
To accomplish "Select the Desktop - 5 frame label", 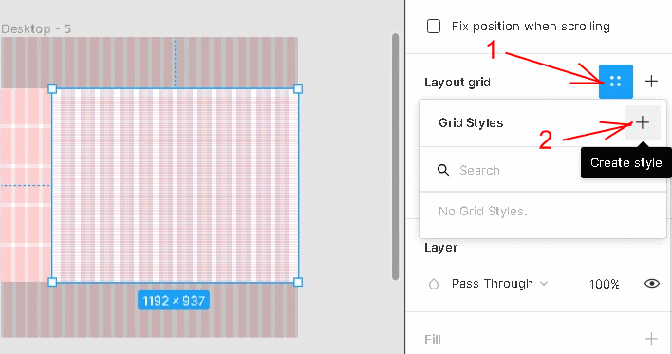I will (35, 29).
